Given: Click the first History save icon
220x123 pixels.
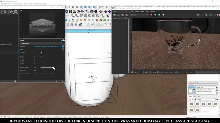Looking at the screenshot, I should (x=114, y=15).
